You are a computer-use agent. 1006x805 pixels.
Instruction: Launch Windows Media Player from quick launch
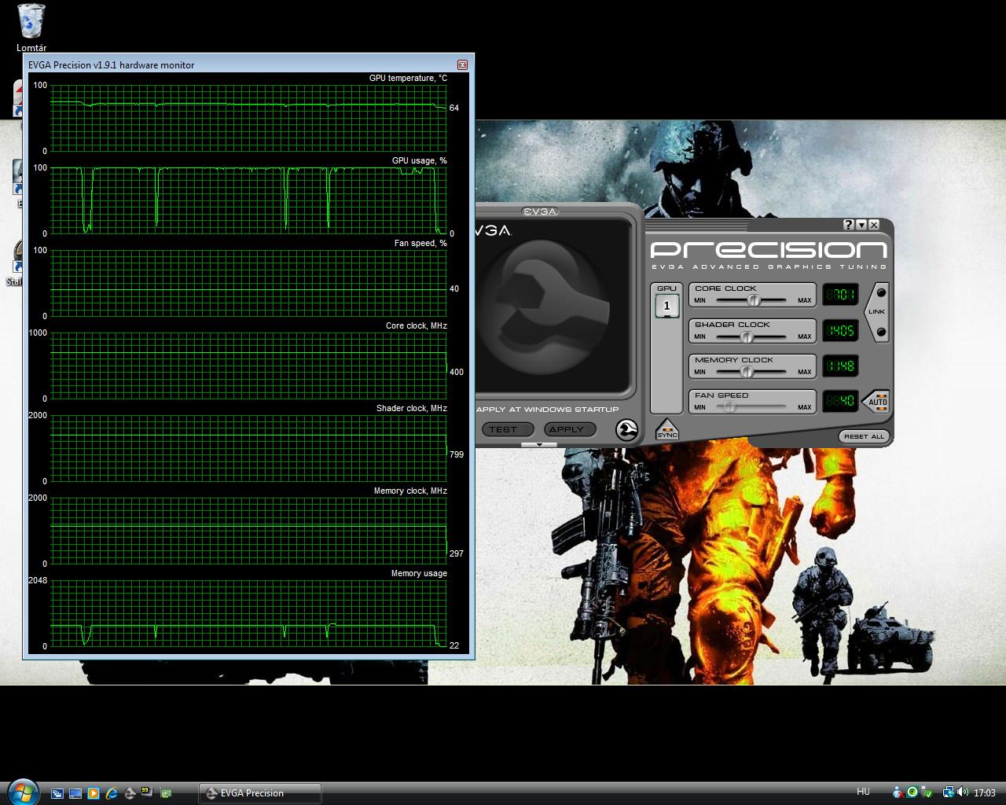[94, 793]
